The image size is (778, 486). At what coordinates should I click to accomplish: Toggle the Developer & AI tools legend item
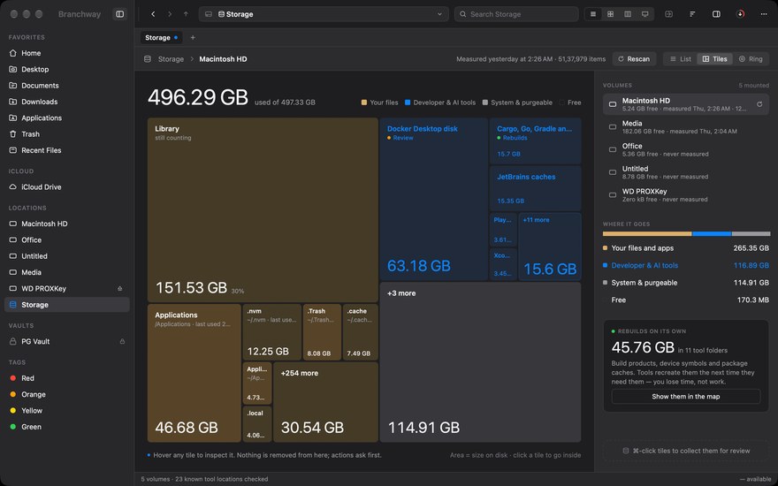tap(440, 103)
